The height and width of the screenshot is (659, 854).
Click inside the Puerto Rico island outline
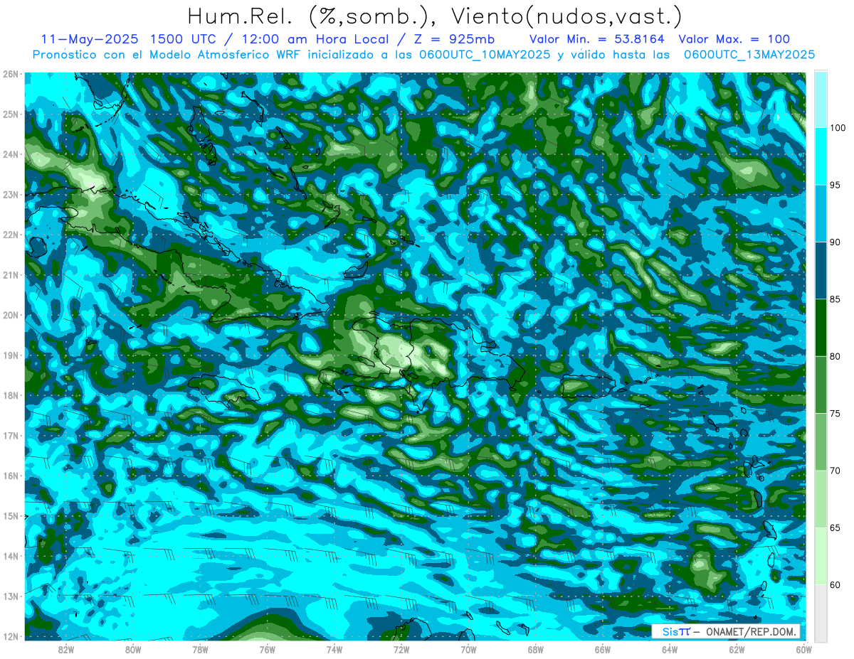pos(587,387)
